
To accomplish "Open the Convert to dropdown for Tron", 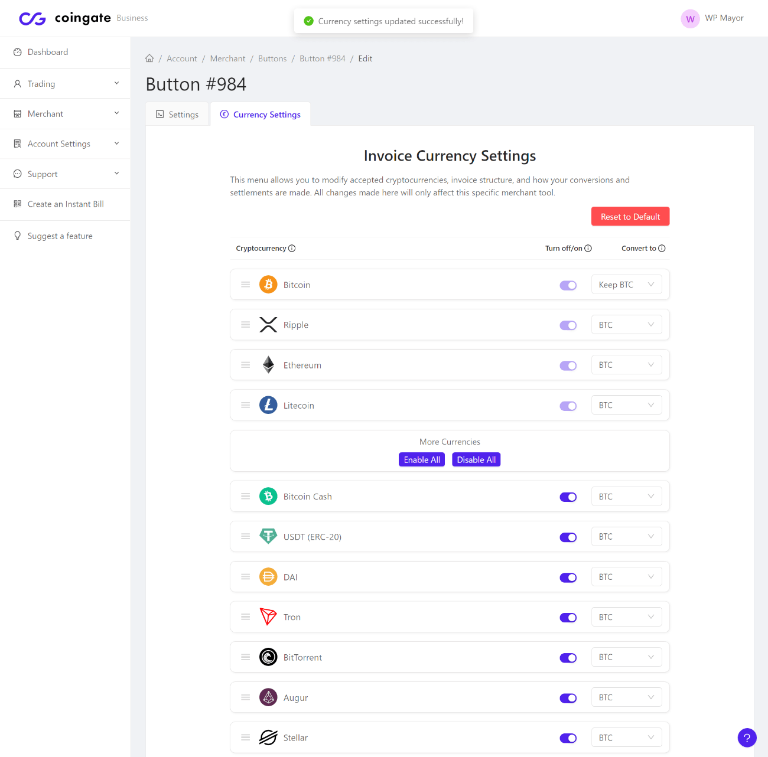I will [626, 616].
